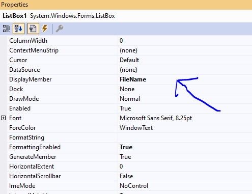Select the ImeMode property name

(22, 186)
